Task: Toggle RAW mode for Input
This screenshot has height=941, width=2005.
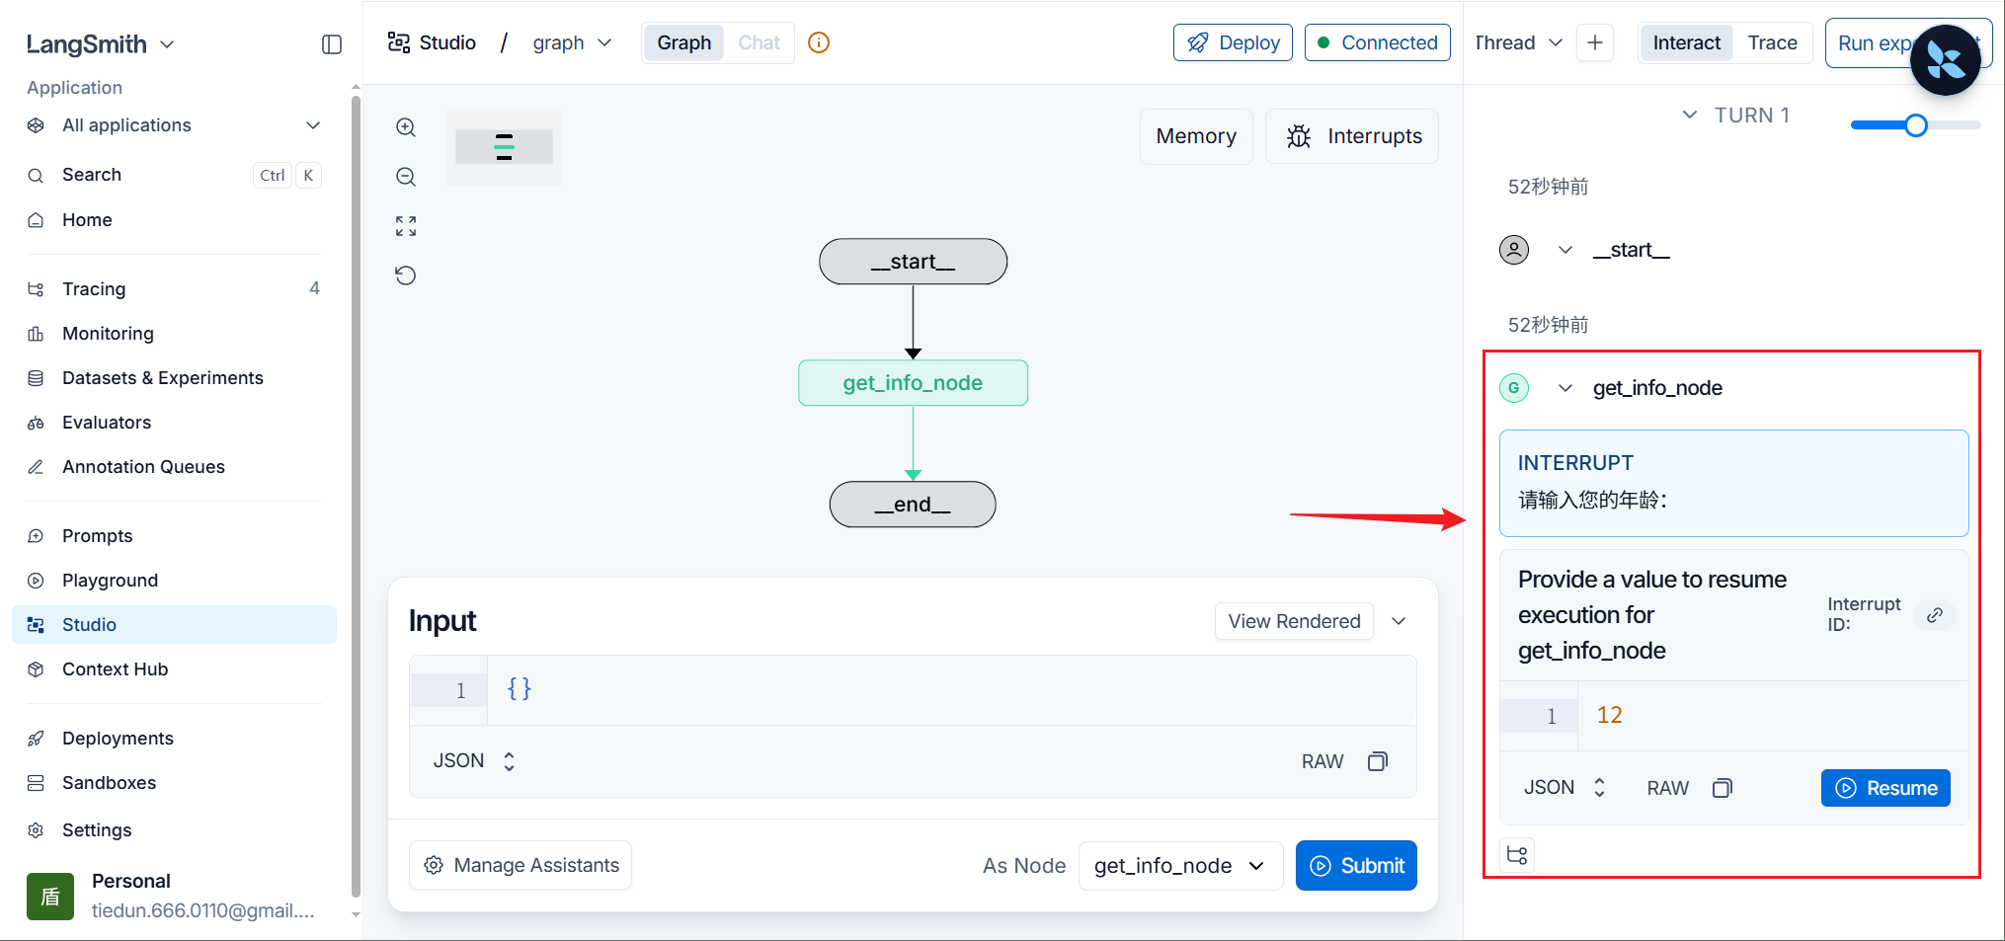Action: (1323, 761)
